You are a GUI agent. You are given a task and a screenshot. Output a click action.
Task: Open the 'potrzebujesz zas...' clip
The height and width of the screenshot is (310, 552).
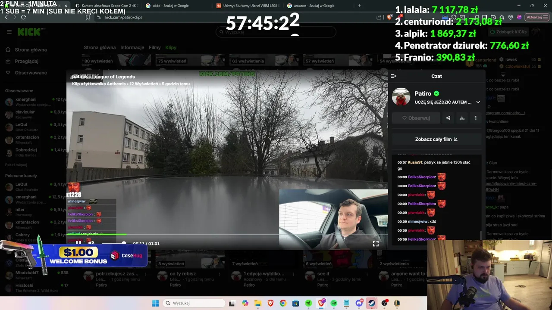(x=117, y=274)
